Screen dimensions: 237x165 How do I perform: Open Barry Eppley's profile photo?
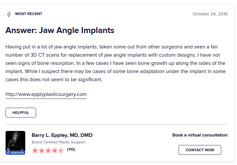click(x=15, y=141)
